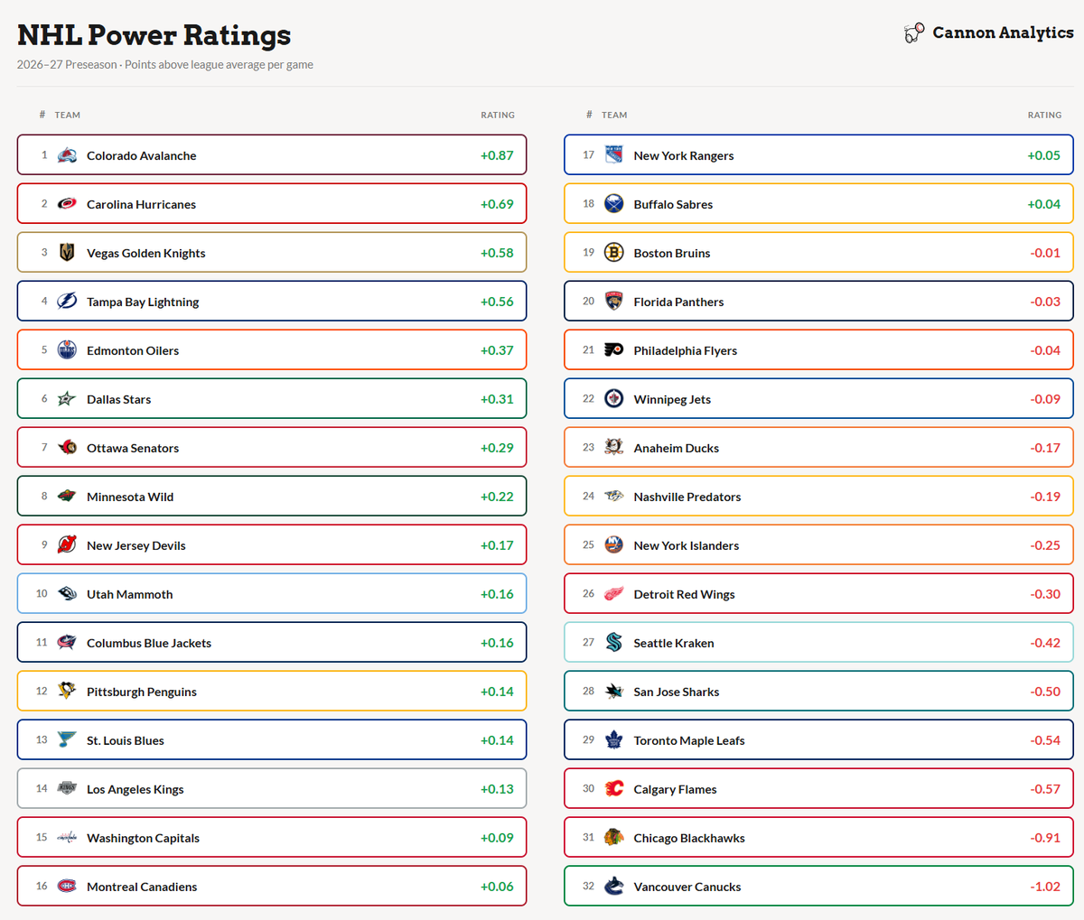Click rank number 12 beside Pittsburgh
This screenshot has height=920, width=1084.
tap(42, 692)
